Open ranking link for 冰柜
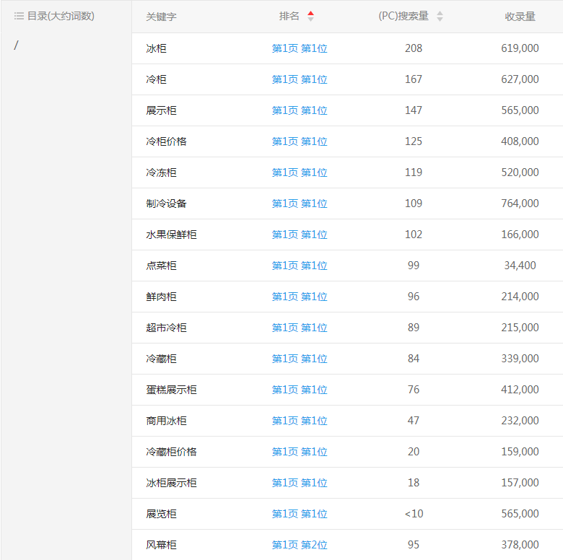This screenshot has width=563, height=560. pyautogui.click(x=300, y=48)
